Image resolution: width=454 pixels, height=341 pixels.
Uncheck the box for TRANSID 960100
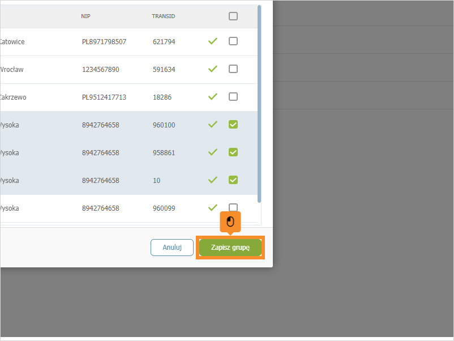(x=233, y=125)
